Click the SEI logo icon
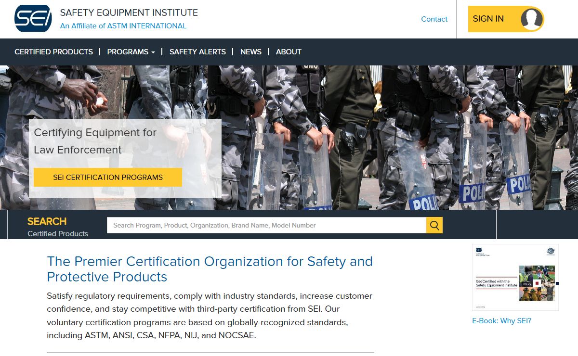Image resolution: width=578 pixels, height=356 pixels. tap(33, 19)
